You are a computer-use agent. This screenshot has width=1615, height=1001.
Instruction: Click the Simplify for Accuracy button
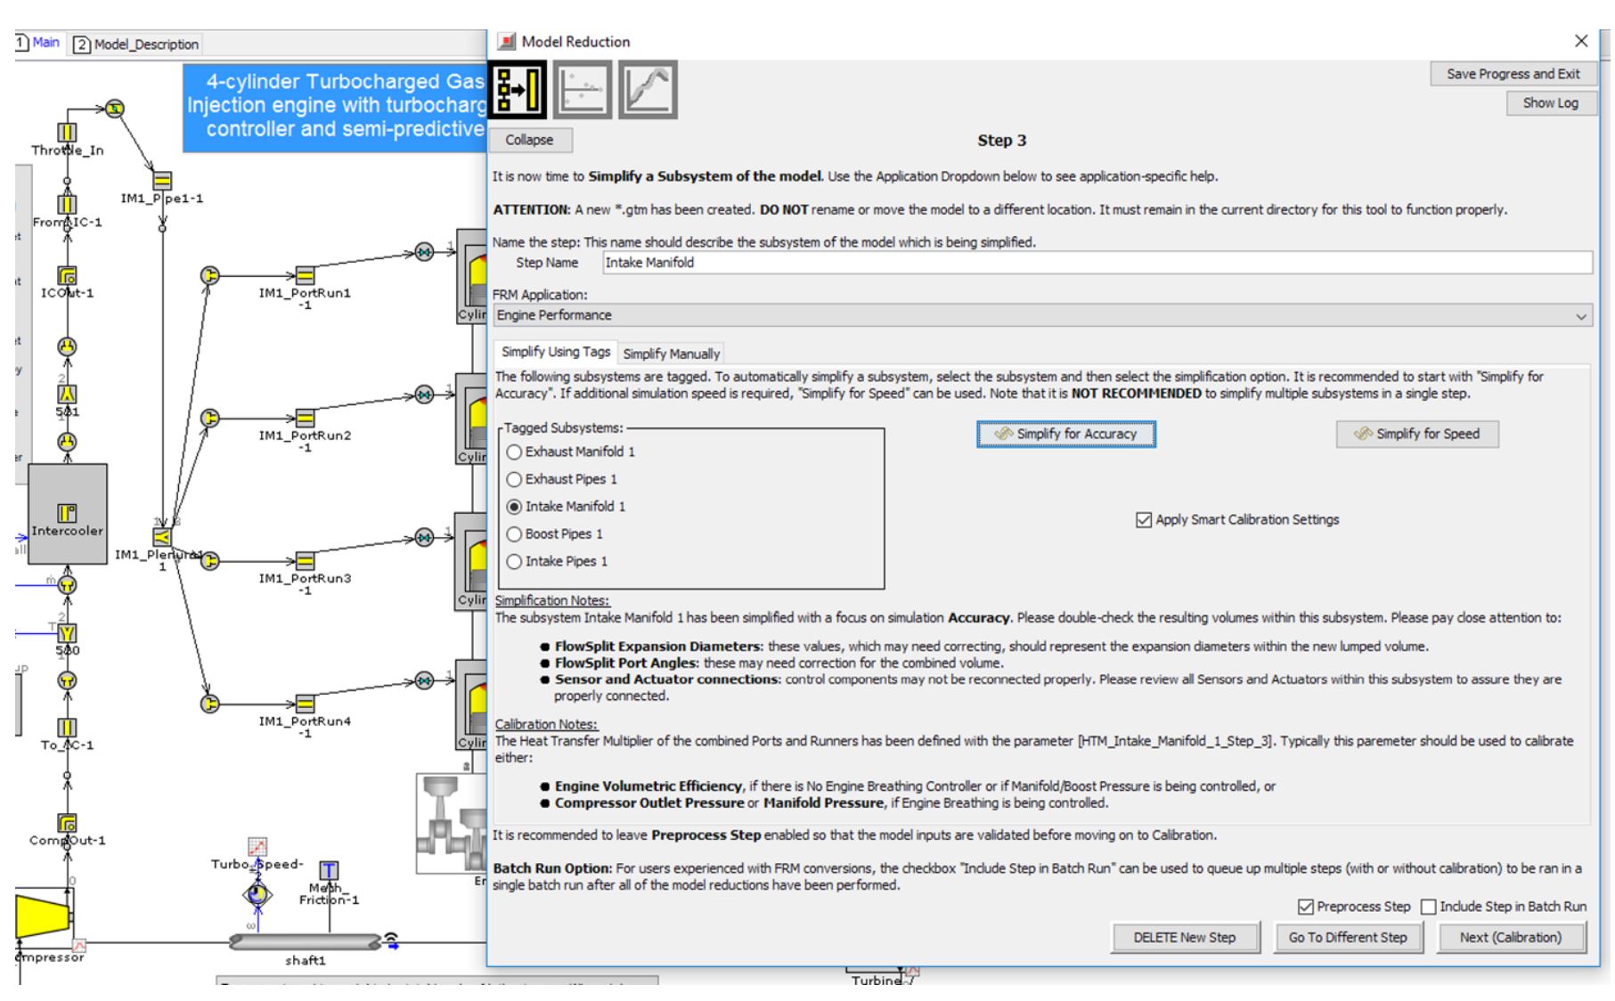(x=1064, y=433)
